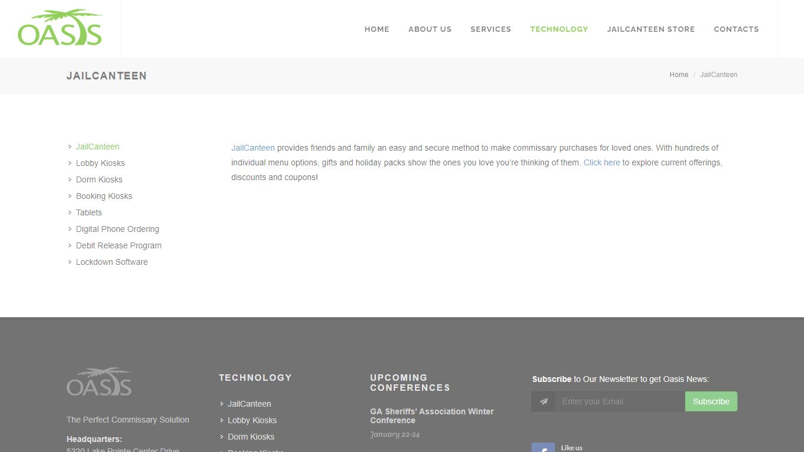Click the JailCanteen breadcrumb current page text
The height and width of the screenshot is (452, 804).
(719, 75)
